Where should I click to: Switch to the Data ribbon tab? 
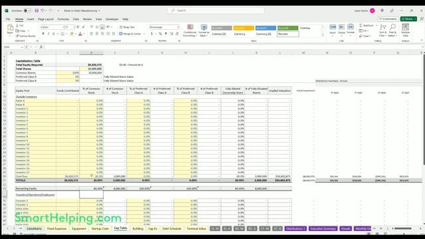76,19
